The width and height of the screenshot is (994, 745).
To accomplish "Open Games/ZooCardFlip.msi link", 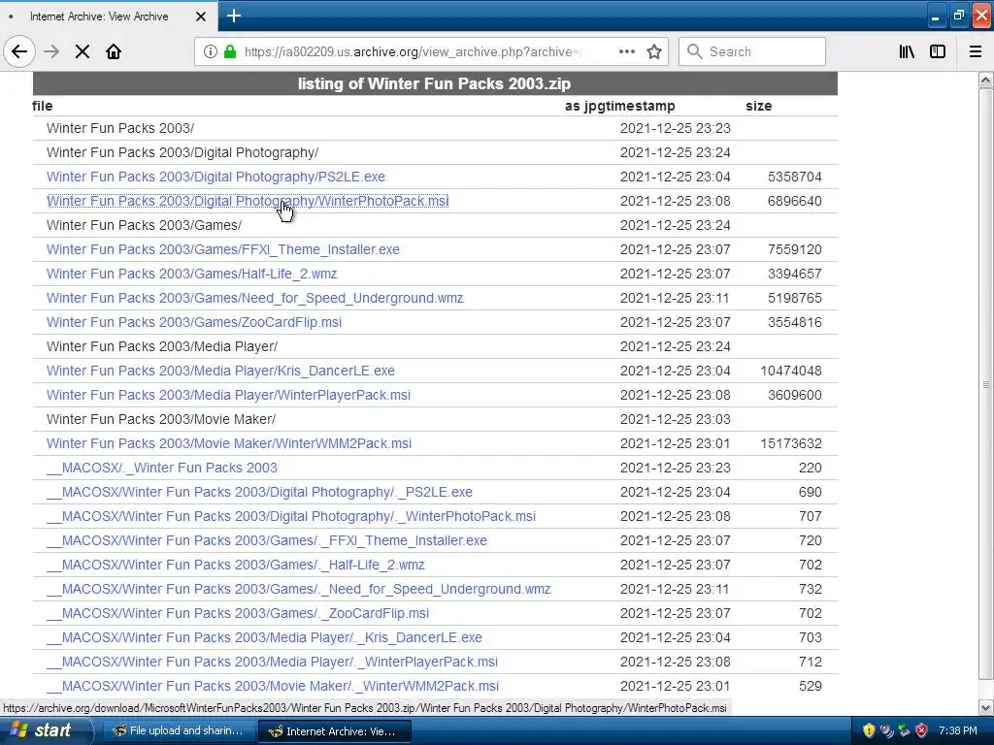I will coord(194,322).
